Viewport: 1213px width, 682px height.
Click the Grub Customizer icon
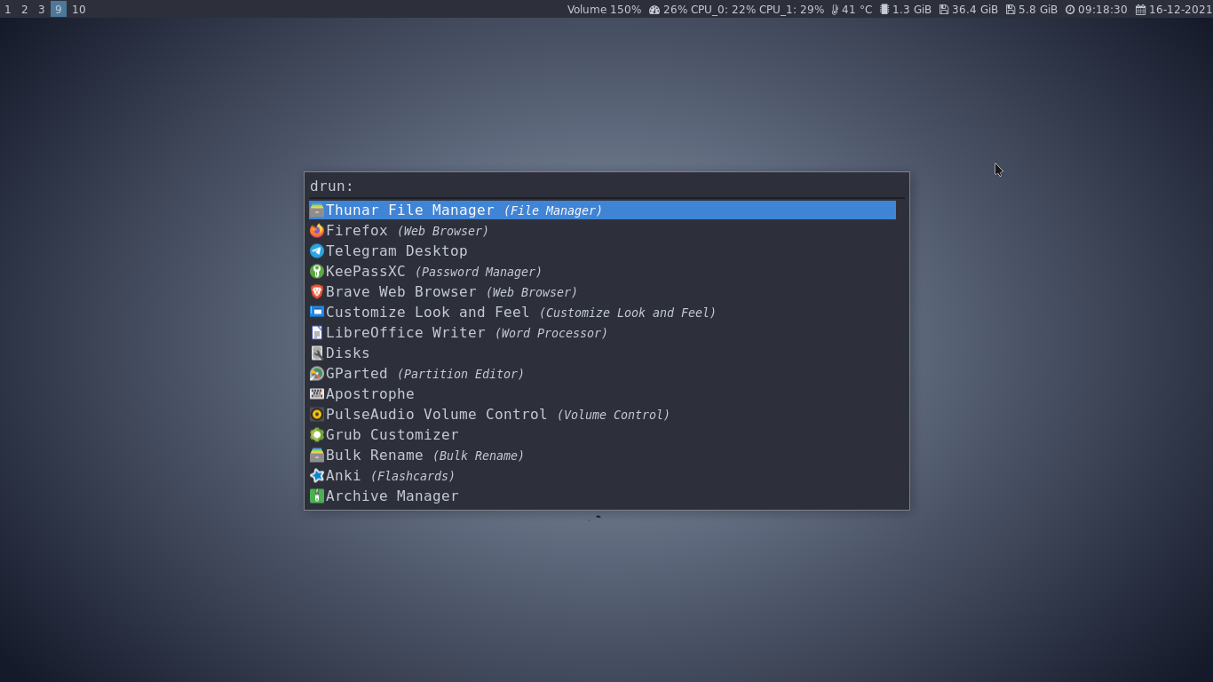point(317,435)
